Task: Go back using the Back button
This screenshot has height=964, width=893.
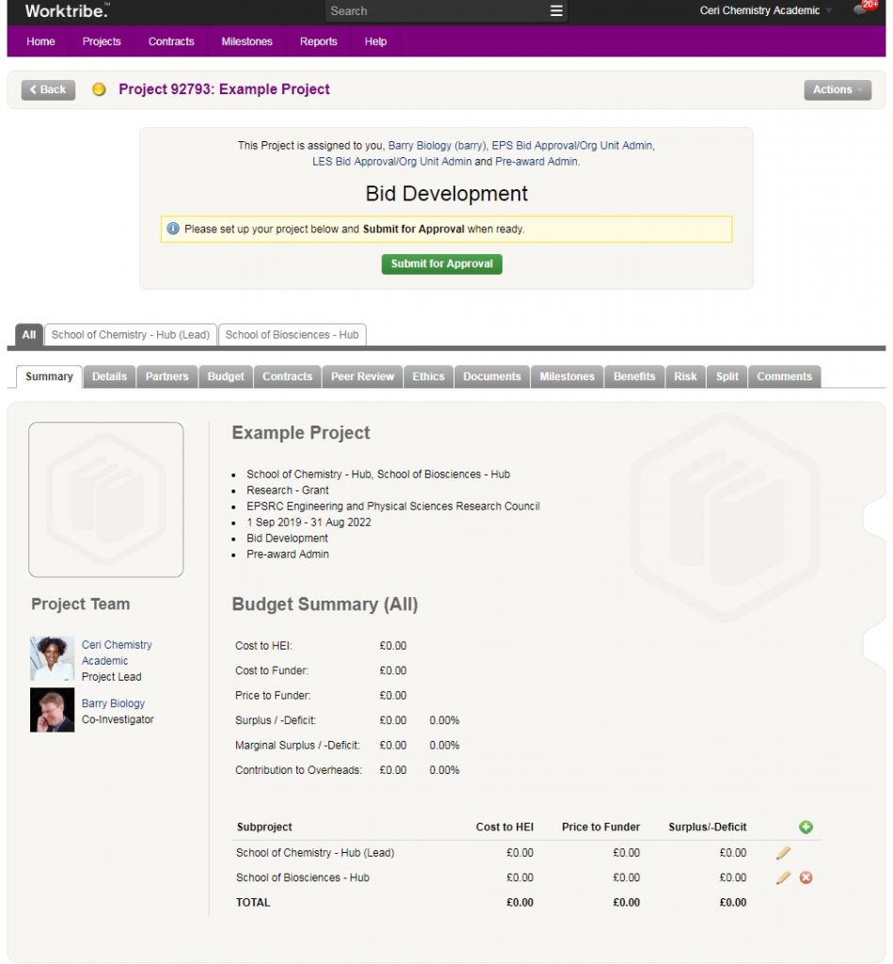Action: click(48, 89)
